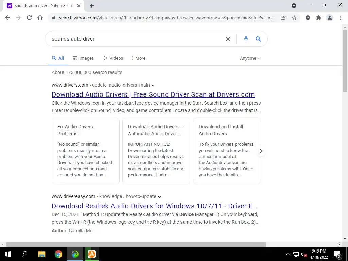Screen dimensions: 348x261
Task: Go back to the previous page
Action: pyautogui.click(x=7, y=18)
